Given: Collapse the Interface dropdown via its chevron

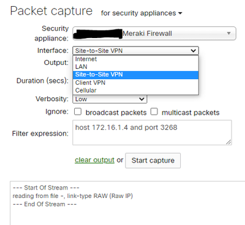Looking at the screenshot, I should [193, 50].
